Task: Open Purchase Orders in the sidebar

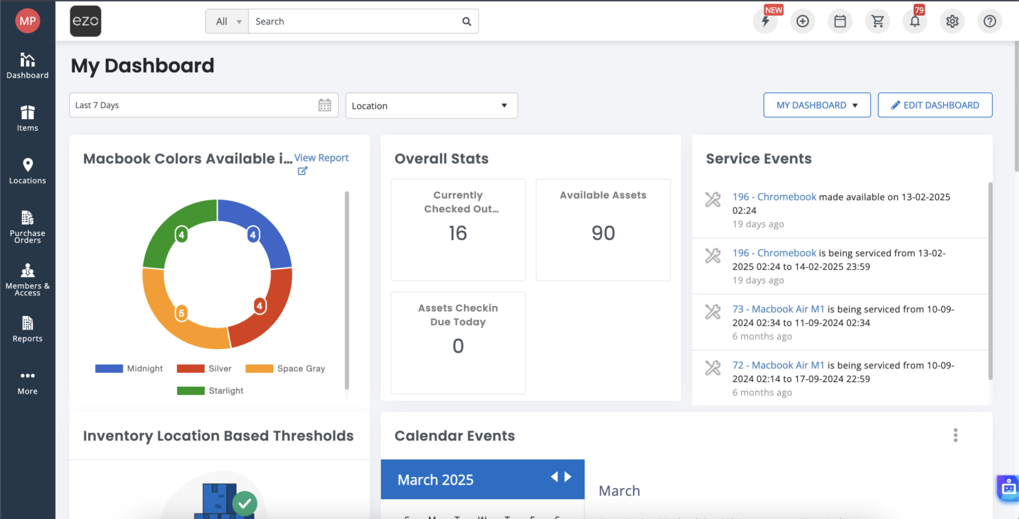Action: [x=28, y=227]
